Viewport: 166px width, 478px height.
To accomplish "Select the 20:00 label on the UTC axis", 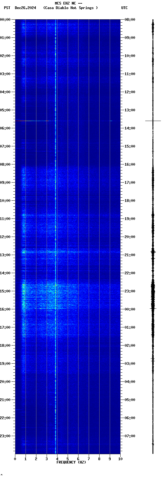I will coord(130,237).
